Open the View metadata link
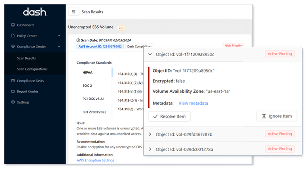 coord(193,103)
